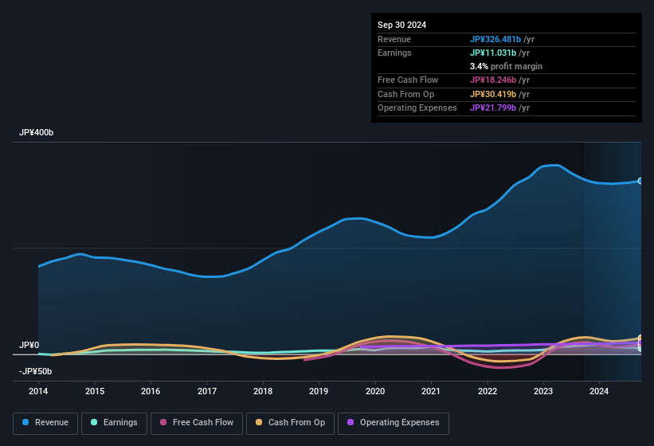
Task: Click the JP¥0 y-axis label
Action: click(29, 345)
